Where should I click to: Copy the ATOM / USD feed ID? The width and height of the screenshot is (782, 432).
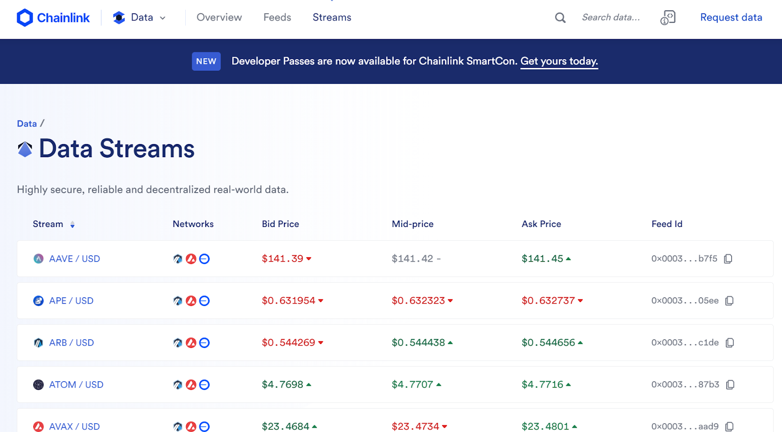[730, 385]
